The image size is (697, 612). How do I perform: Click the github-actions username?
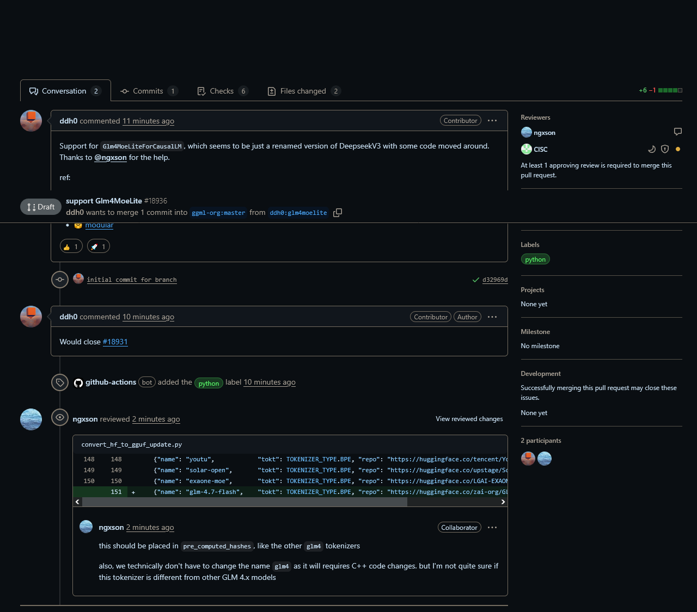[111, 382]
